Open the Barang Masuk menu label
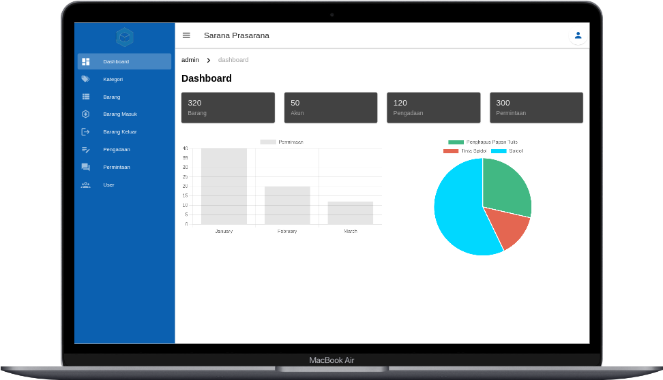This screenshot has height=380, width=663. click(x=120, y=114)
